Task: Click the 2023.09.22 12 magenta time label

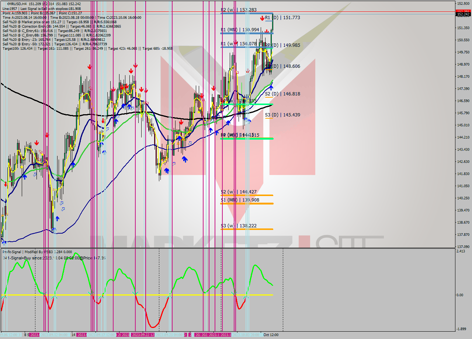Action: pos(143,335)
